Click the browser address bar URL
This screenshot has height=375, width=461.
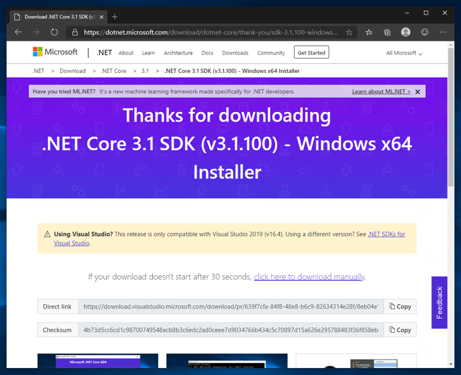[x=211, y=33]
